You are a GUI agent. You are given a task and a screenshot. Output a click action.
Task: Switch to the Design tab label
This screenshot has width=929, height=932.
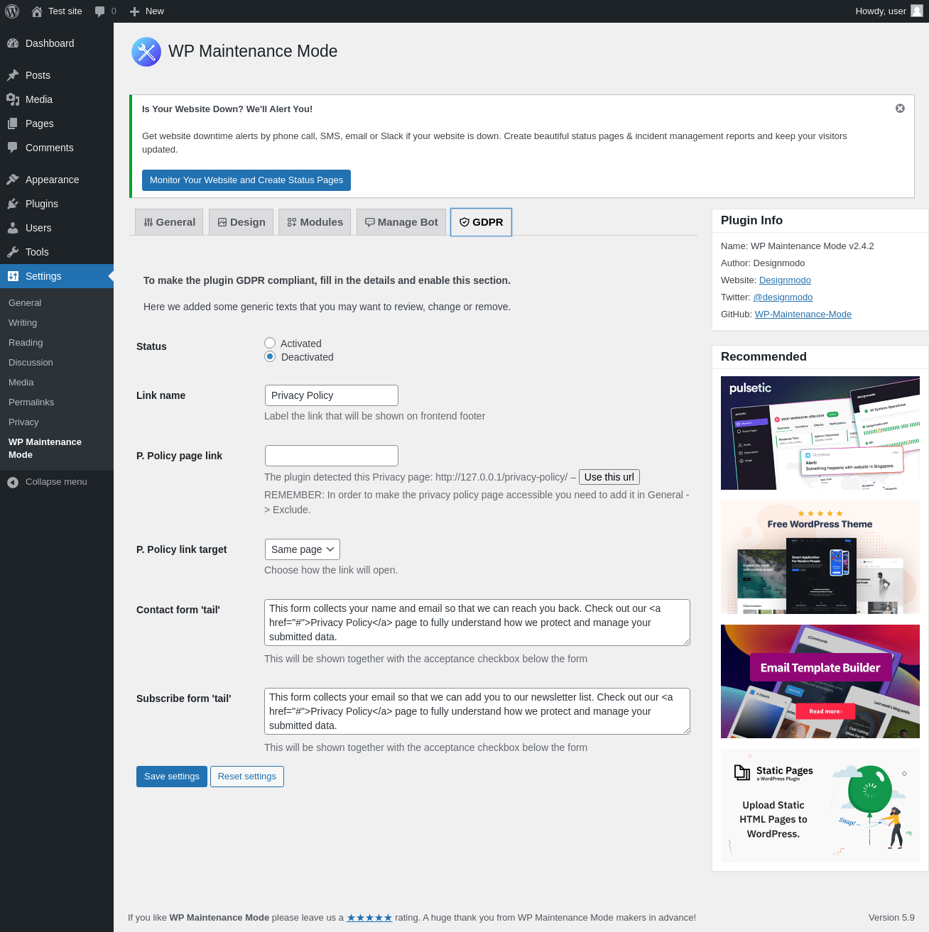pyautogui.click(x=248, y=222)
